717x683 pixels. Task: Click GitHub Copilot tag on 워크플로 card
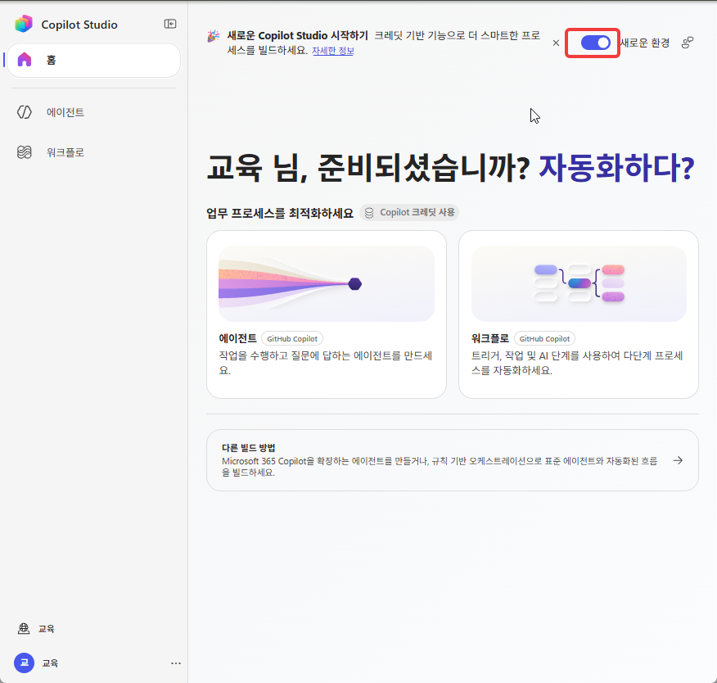544,338
